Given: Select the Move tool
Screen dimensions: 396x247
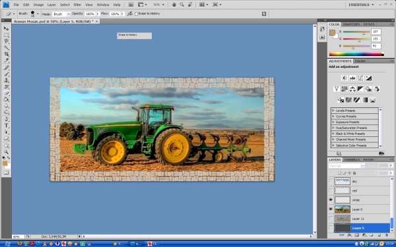Looking at the screenshot, I should (x=6, y=28).
